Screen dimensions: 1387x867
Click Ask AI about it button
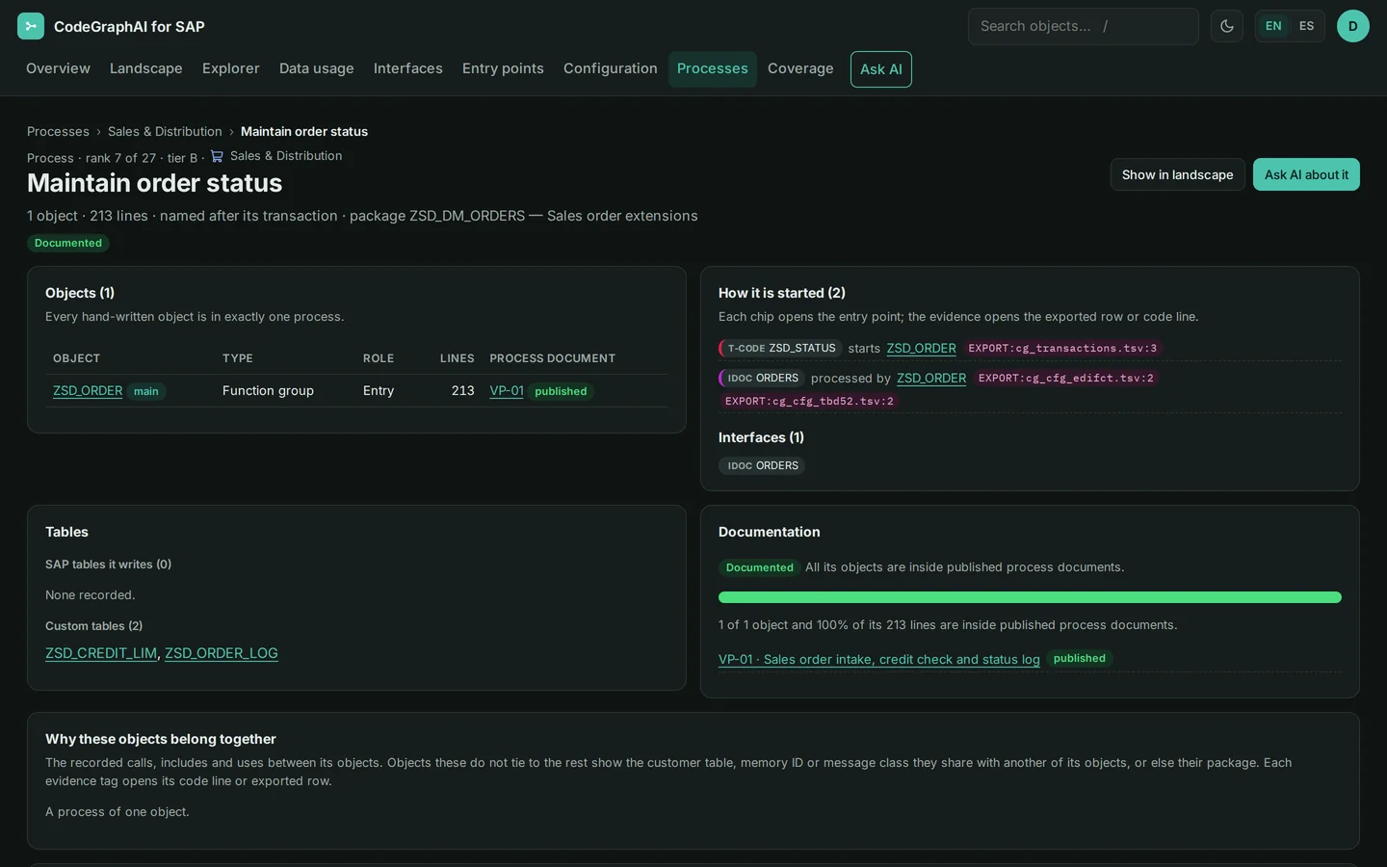tap(1306, 174)
